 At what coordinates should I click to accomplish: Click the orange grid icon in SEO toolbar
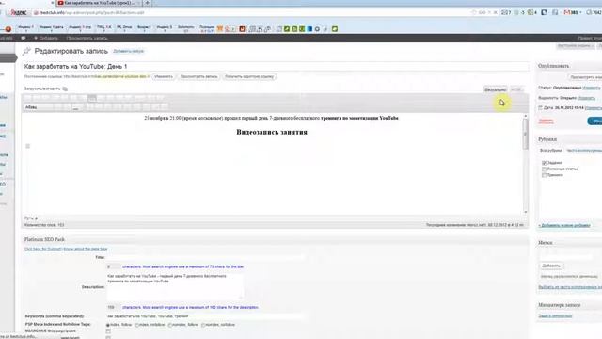click(x=220, y=29)
